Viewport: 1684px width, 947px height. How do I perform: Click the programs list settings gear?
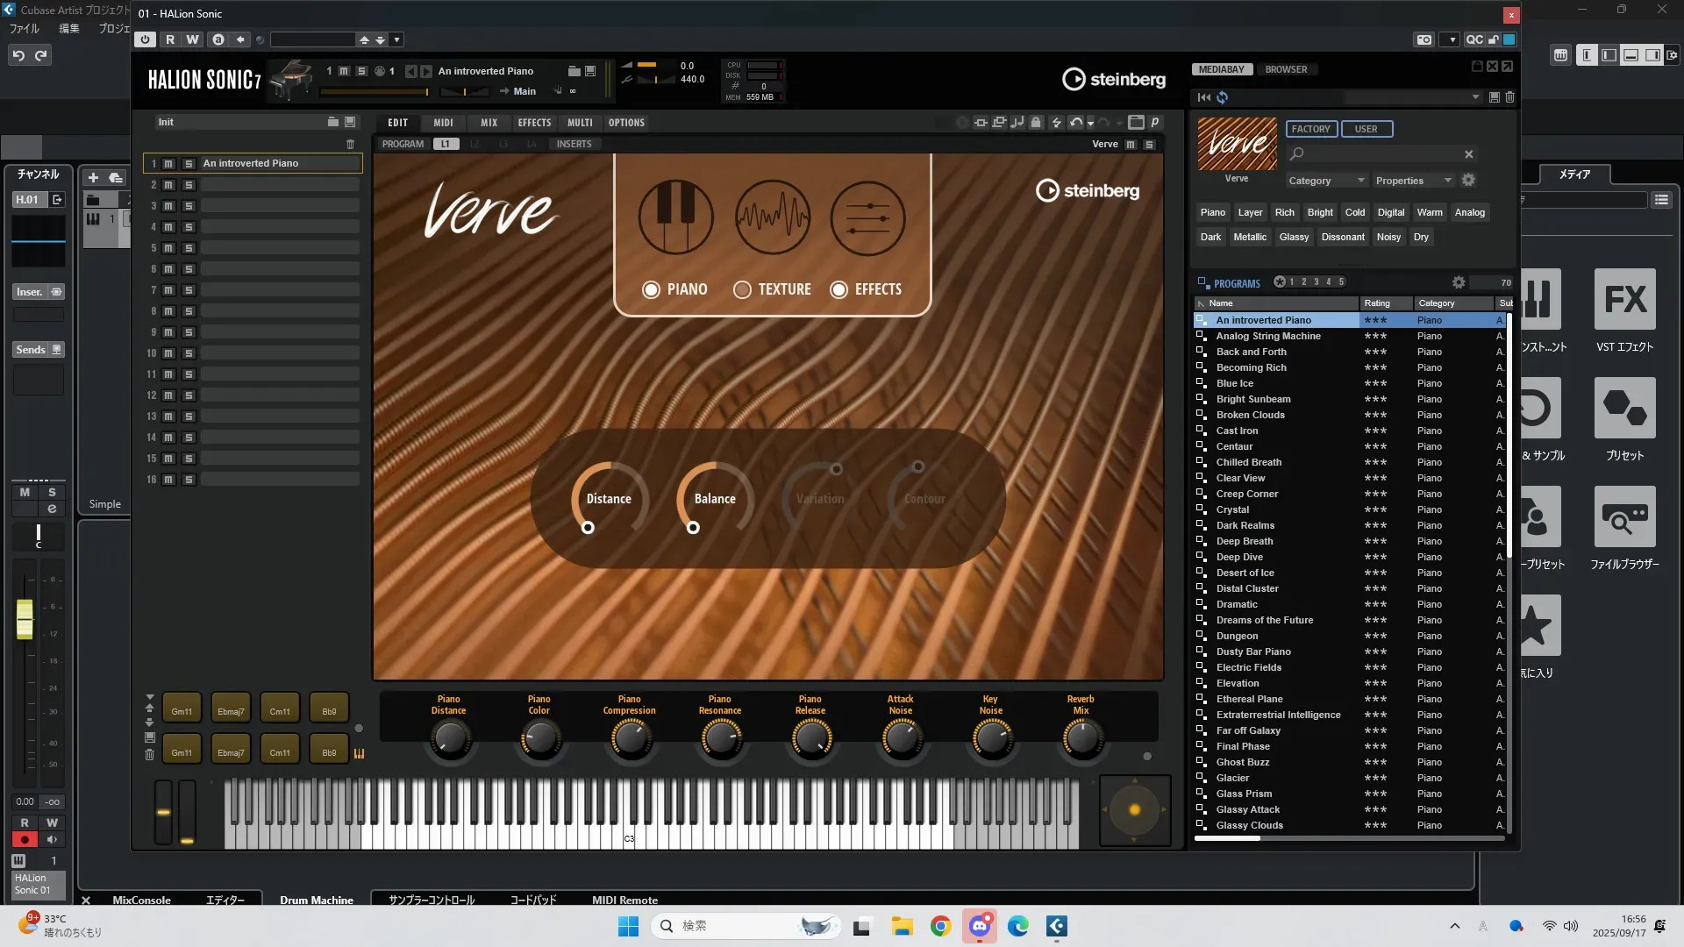(1458, 282)
